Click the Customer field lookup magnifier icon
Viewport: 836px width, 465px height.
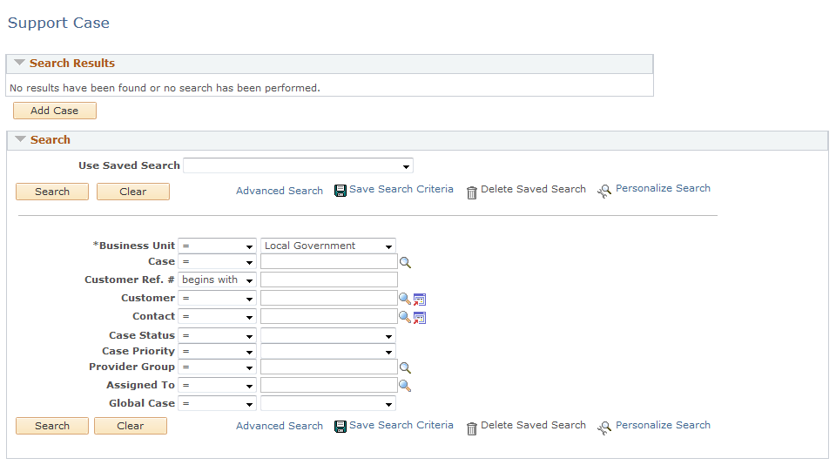coord(405,299)
